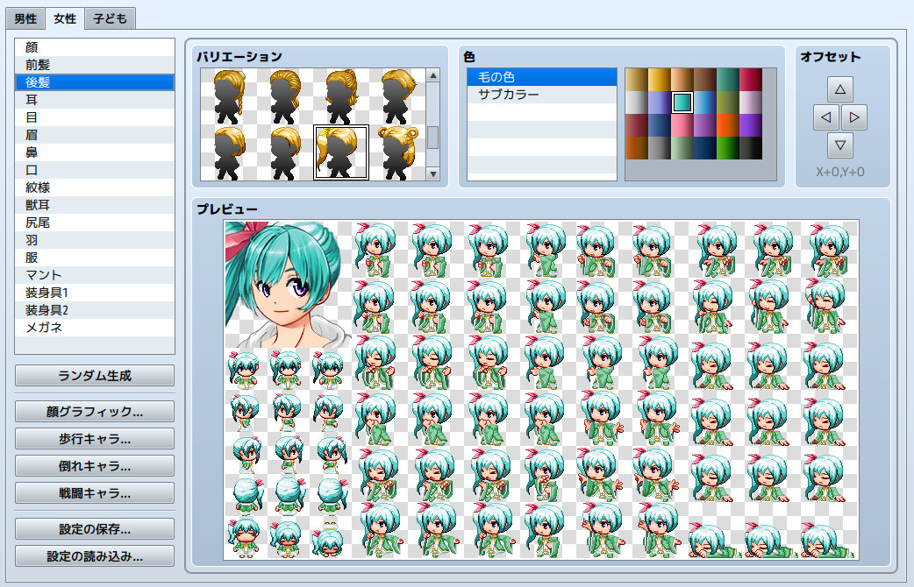Switch to the 男性 tab
Viewport: 914px width, 587px height.
pyautogui.click(x=25, y=18)
